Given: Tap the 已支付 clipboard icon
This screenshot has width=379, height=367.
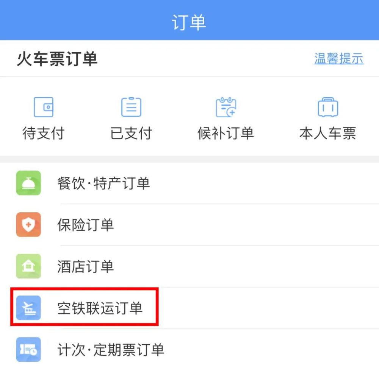Looking at the screenshot, I should coord(131,107).
